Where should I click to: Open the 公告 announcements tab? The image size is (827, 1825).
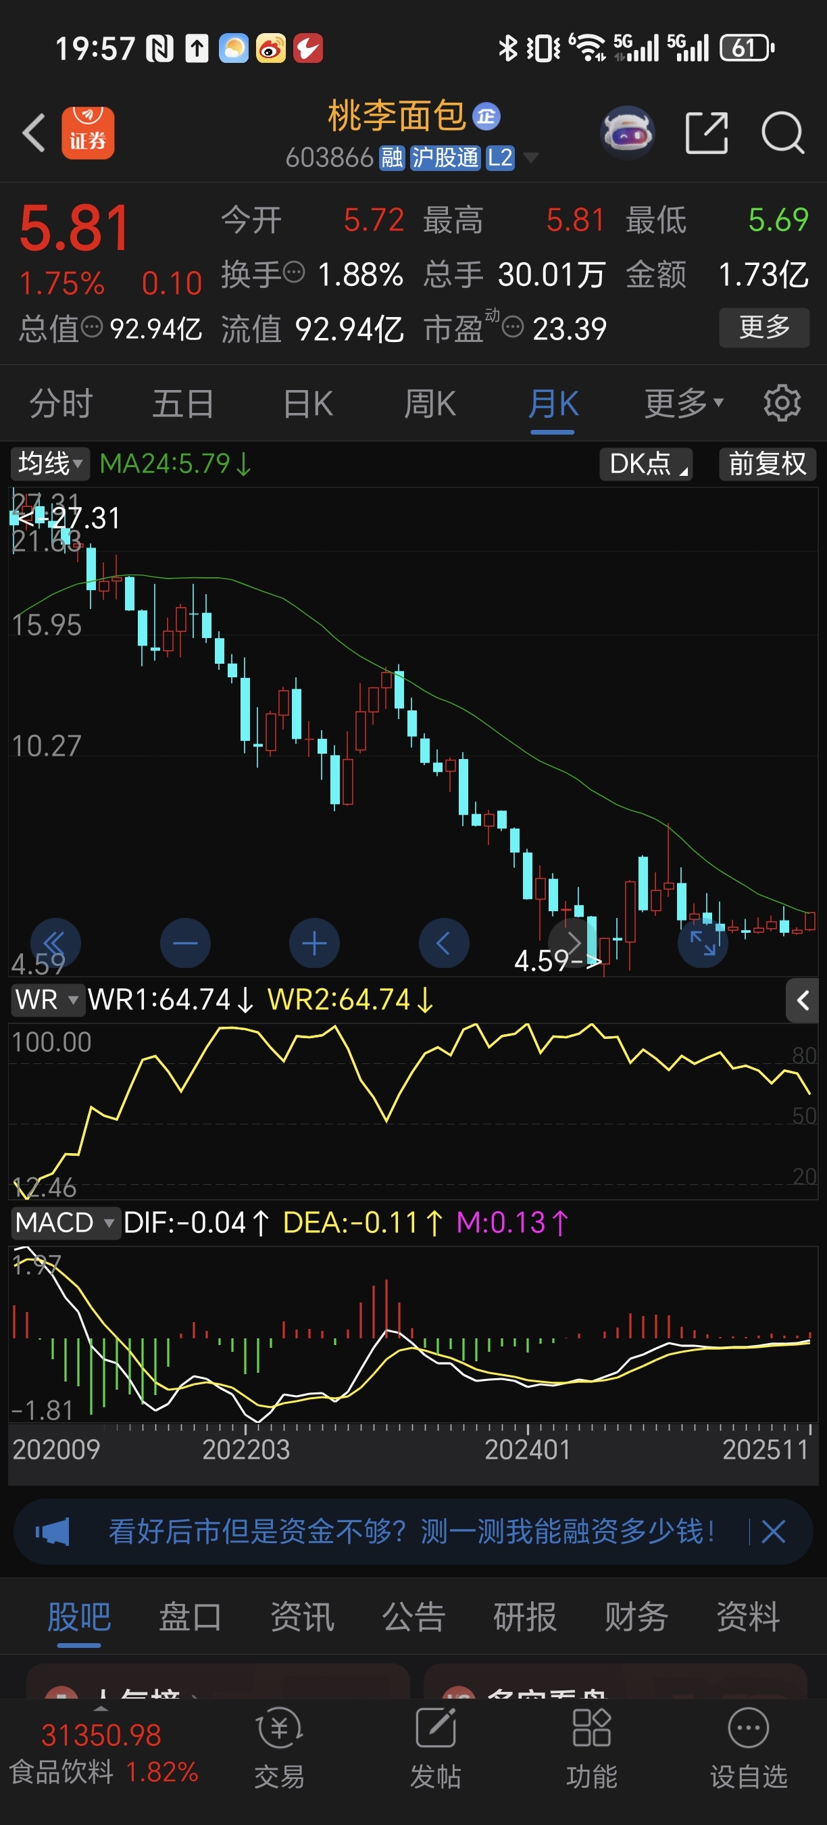(x=413, y=1617)
